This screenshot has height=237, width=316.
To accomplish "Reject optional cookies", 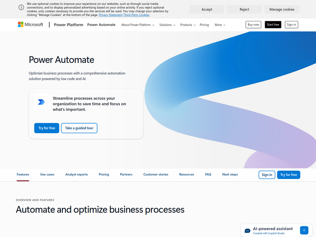I will coord(244,9).
